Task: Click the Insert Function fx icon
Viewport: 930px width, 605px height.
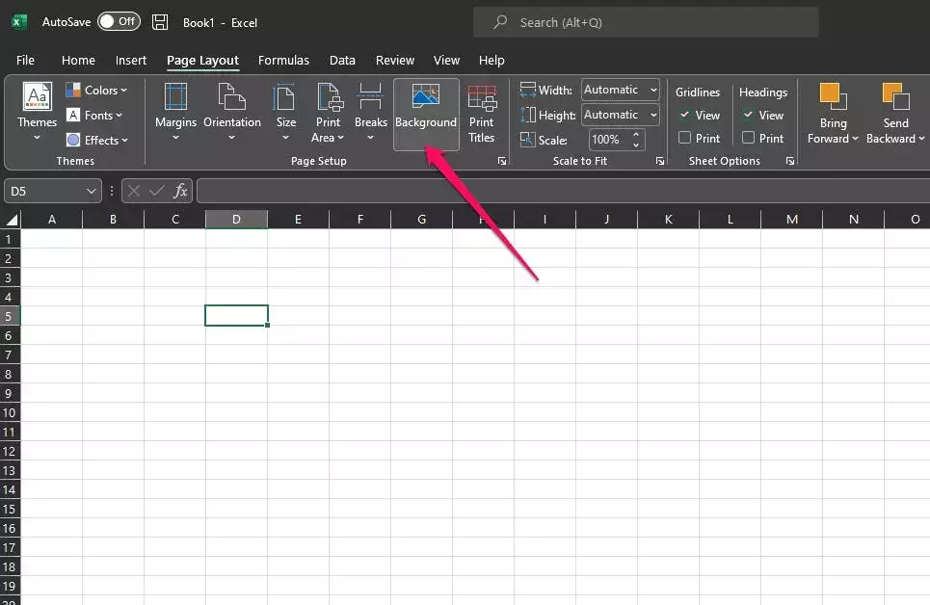Action: pyautogui.click(x=180, y=191)
